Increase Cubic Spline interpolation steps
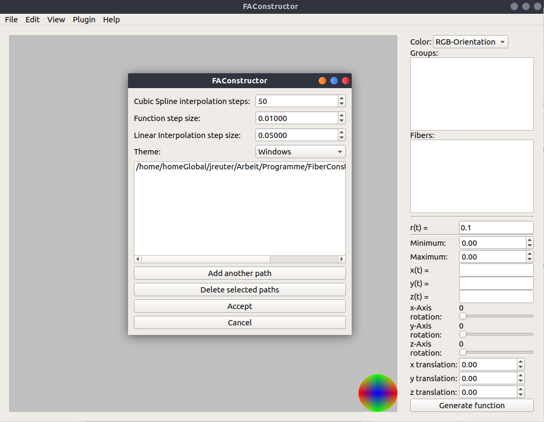544x422 pixels. 342,98
